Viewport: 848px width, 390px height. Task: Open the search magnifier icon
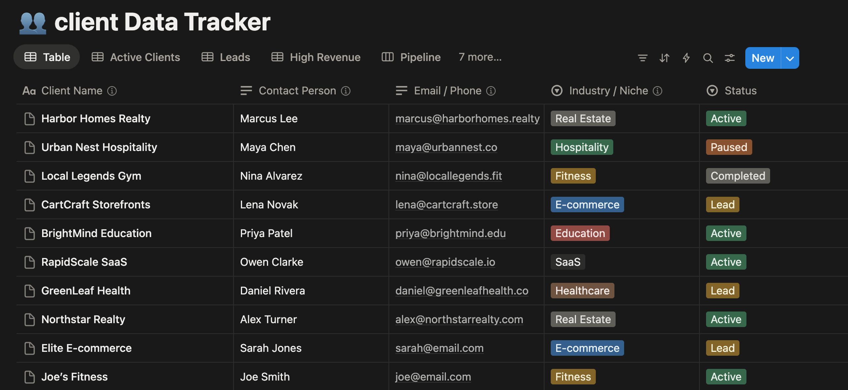(708, 58)
